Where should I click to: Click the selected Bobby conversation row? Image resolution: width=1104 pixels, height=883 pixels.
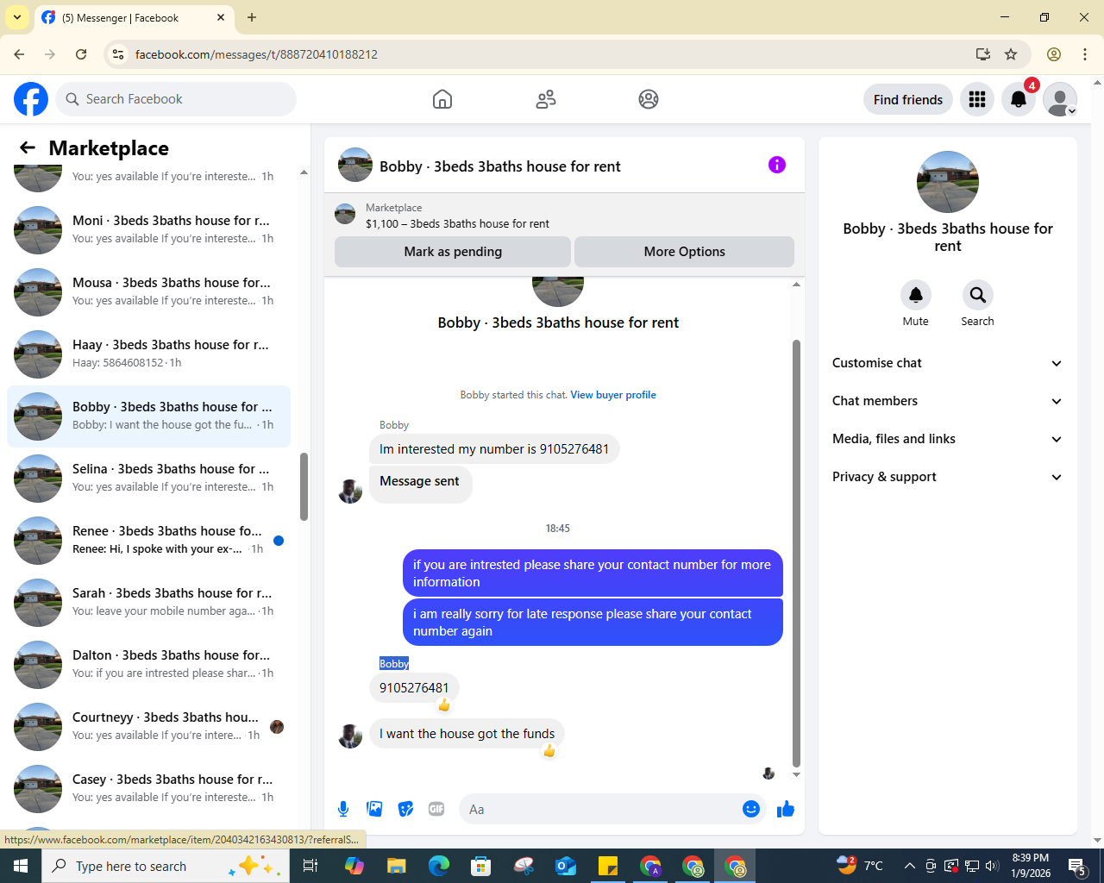[x=148, y=416]
